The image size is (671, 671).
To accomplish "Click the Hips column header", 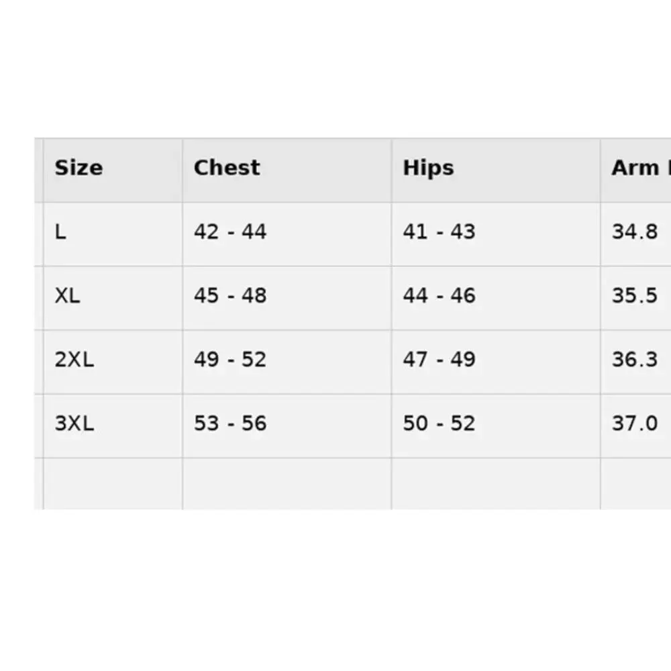I will tap(428, 168).
